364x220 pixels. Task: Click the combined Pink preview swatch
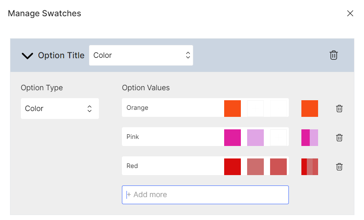tap(310, 138)
